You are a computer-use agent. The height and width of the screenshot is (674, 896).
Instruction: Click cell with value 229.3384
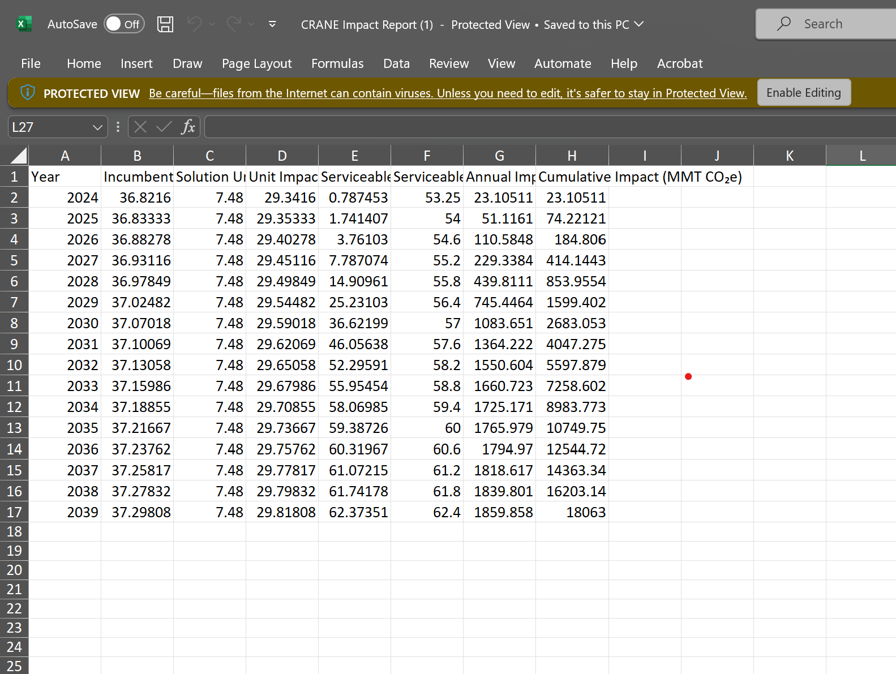[x=500, y=260]
